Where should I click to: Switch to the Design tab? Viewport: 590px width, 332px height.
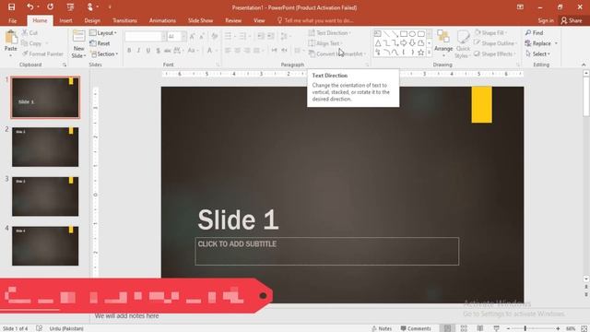[92, 20]
